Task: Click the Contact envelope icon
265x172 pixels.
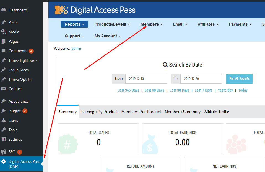Action: click(4, 89)
